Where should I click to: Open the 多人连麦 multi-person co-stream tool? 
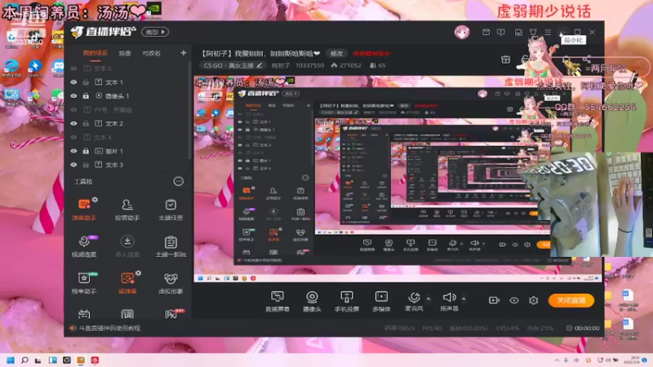click(x=127, y=246)
